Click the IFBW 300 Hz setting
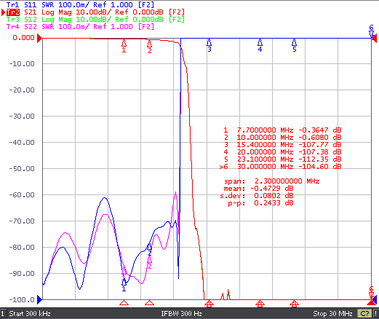 [181, 314]
